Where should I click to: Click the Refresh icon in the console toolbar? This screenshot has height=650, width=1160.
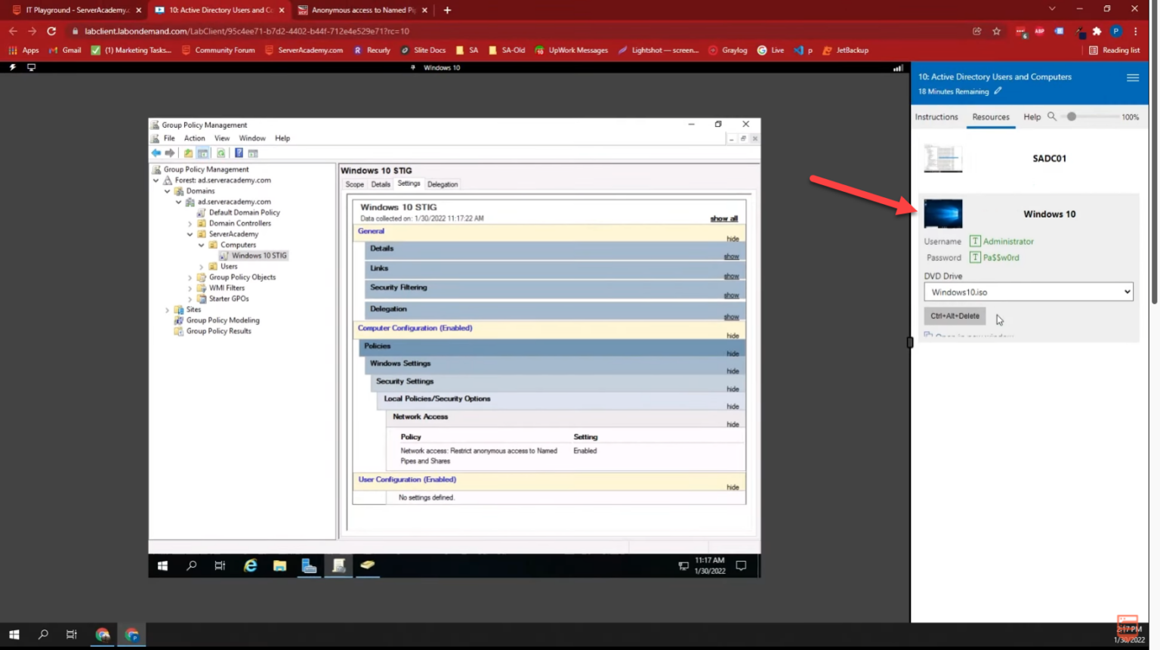click(221, 153)
